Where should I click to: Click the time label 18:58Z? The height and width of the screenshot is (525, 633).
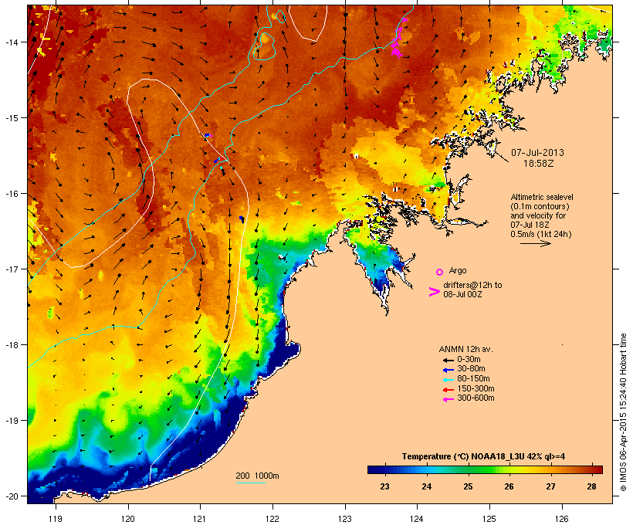[x=539, y=164]
